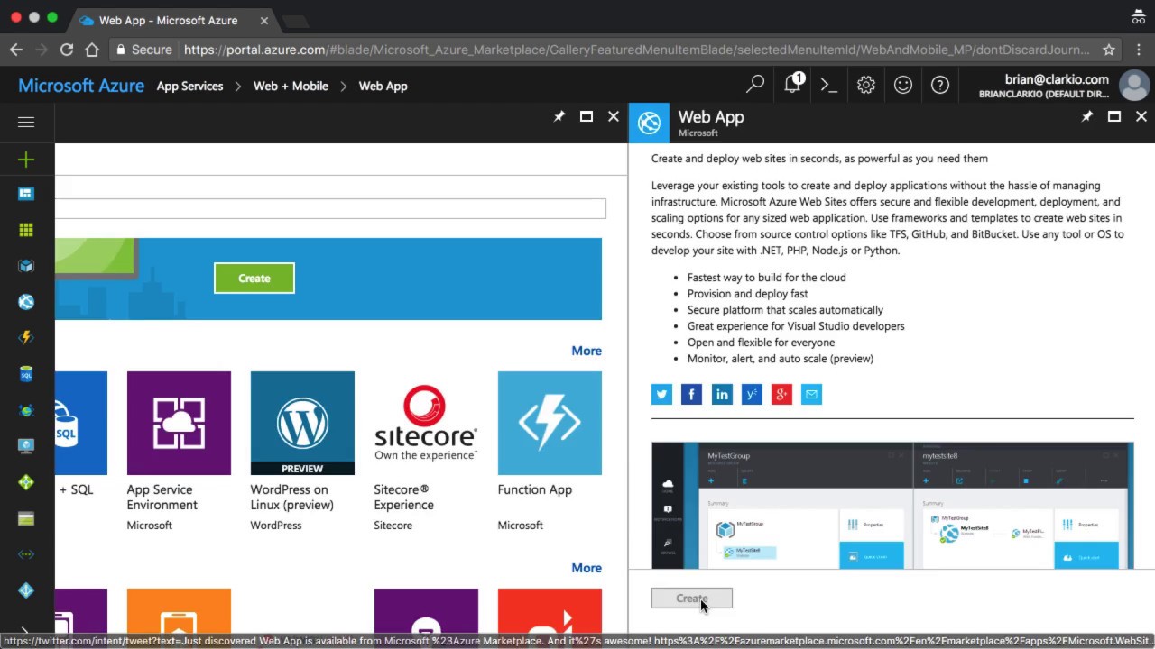
Task: Open Chrome three-dot menu
Action: 1137,50
